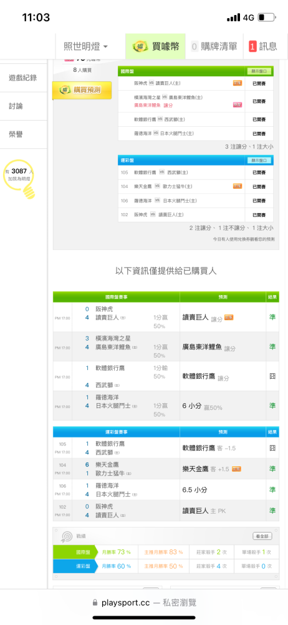Select red text 廣島東洋鯉魚 讓分
This screenshot has height=625, width=288.
click(153, 105)
